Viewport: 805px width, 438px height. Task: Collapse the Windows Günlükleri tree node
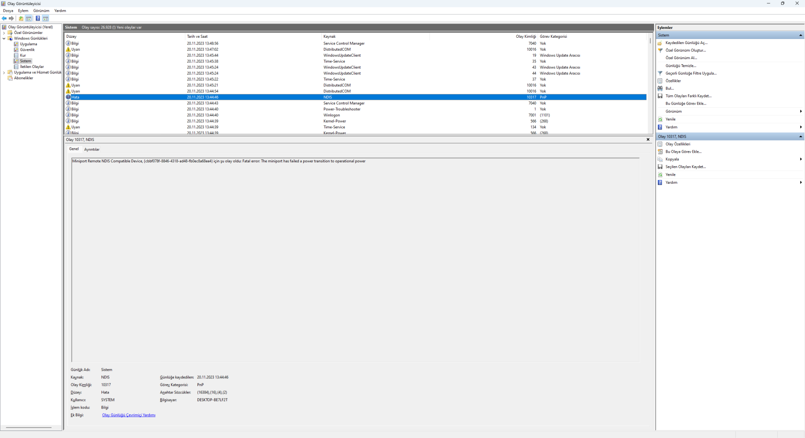tap(4, 39)
